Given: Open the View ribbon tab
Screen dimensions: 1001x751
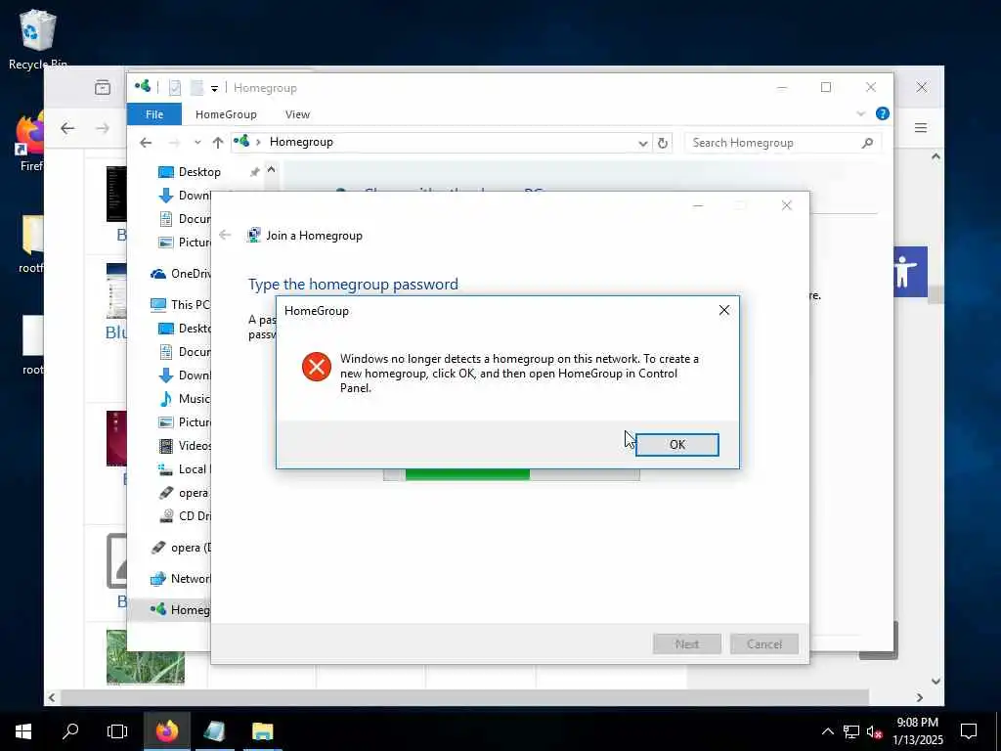Looking at the screenshot, I should point(297,114).
